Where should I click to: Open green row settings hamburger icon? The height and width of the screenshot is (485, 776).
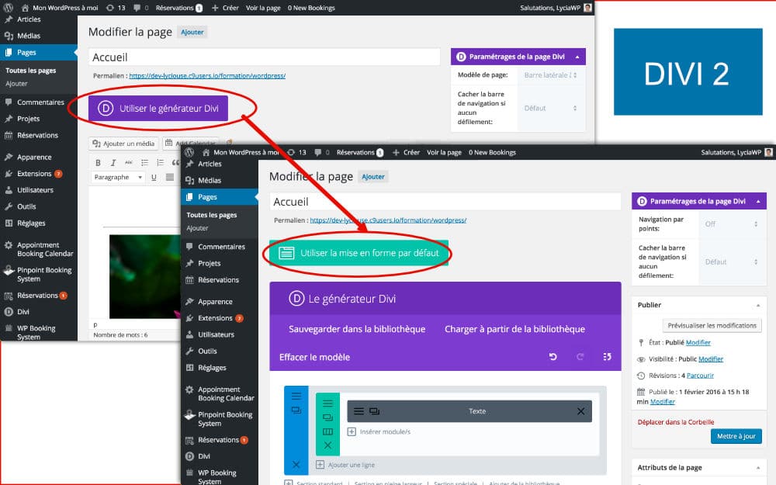[x=327, y=404]
